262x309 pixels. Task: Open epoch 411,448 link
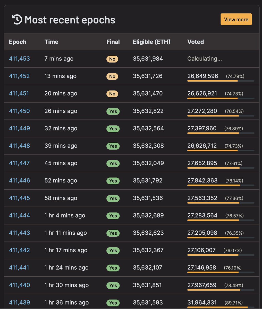[x=19, y=146]
